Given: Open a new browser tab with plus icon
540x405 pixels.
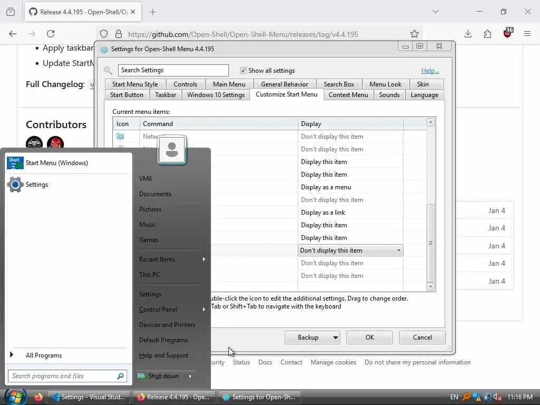Looking at the screenshot, I should coord(153,12).
